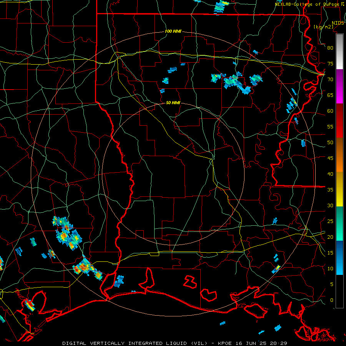Click the "60" value on the VIL scale
The image size is (346, 346).
click(330, 111)
